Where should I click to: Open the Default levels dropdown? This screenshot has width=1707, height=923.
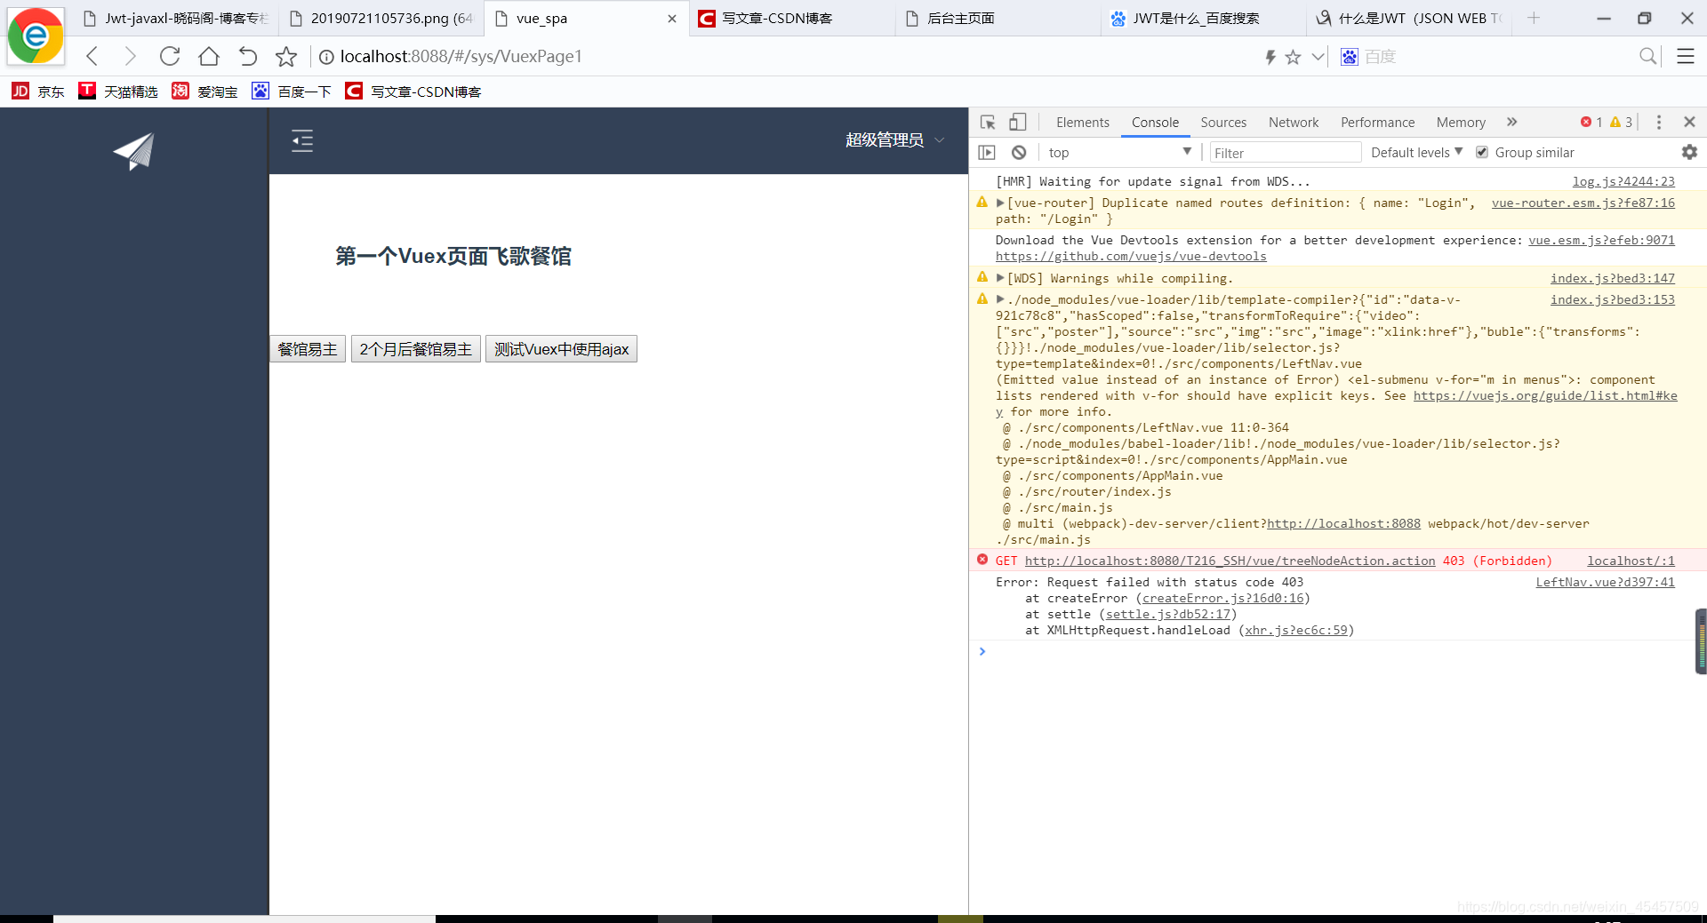[x=1416, y=153]
